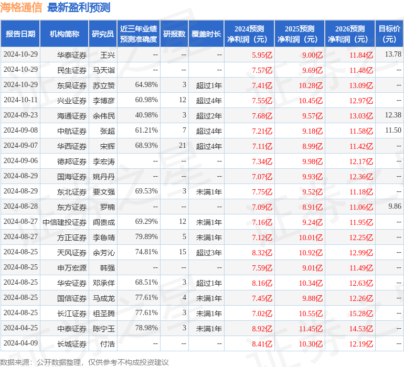Click researcher name 王兴
Image resolution: width=404 pixels, height=367 pixels.
108,55
